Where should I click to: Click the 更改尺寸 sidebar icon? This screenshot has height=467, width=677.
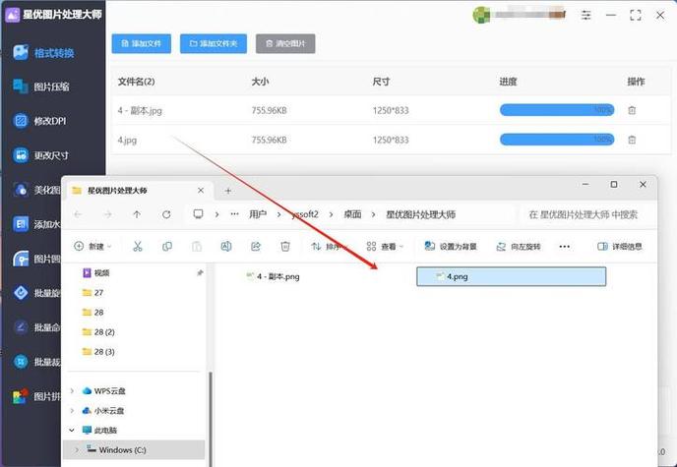point(21,154)
